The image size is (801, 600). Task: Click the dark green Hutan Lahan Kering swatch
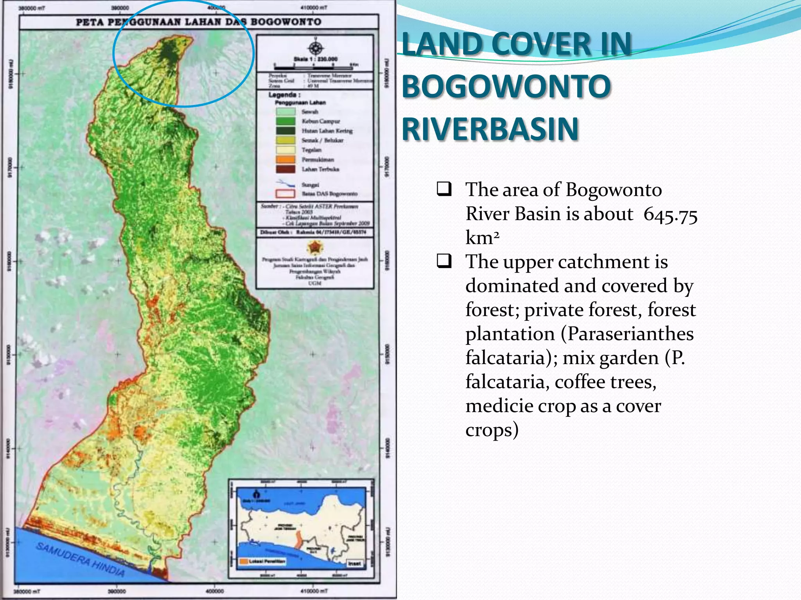[285, 131]
